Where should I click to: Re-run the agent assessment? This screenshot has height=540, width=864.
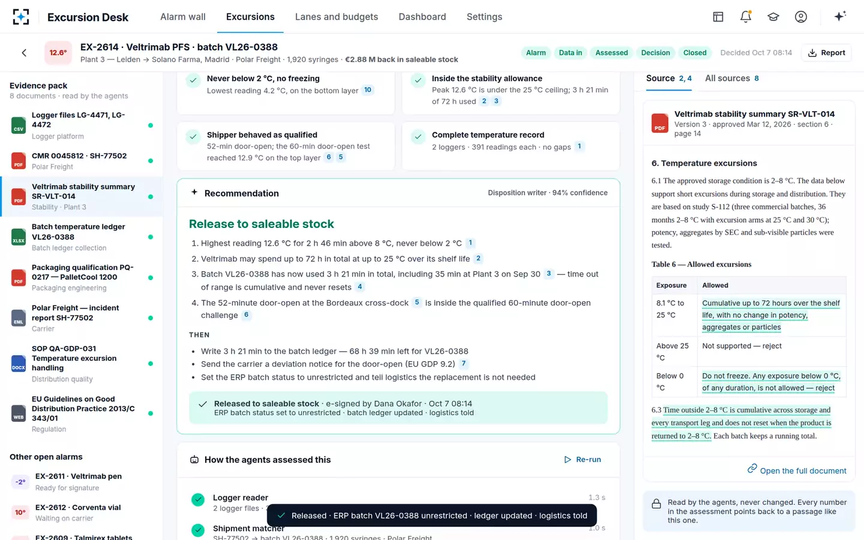tap(583, 460)
